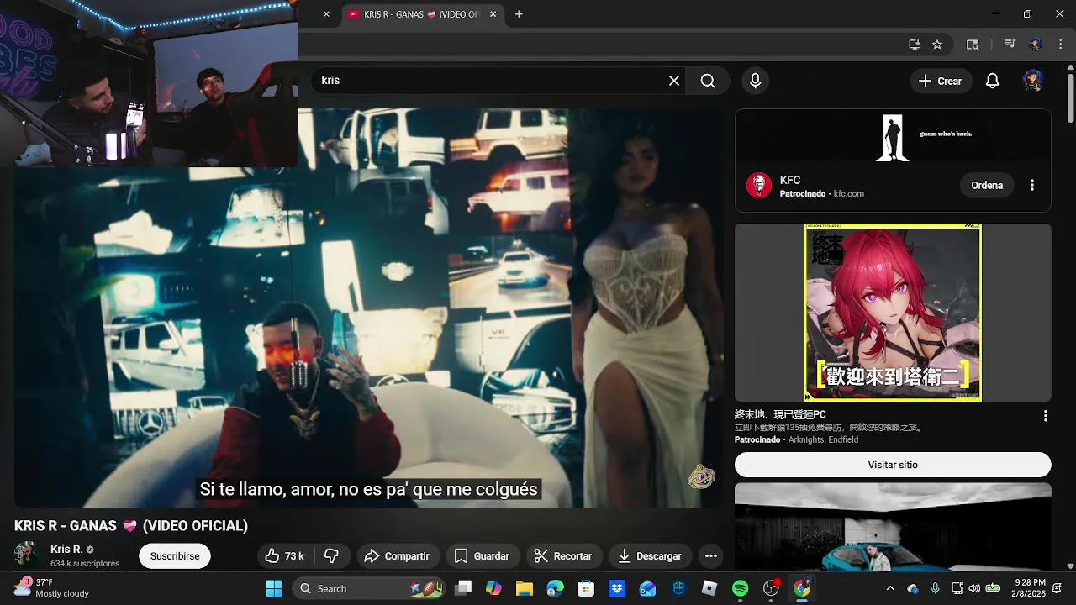Show hidden system tray icons chevron
Screen dimensions: 1076x605
[x=890, y=588]
